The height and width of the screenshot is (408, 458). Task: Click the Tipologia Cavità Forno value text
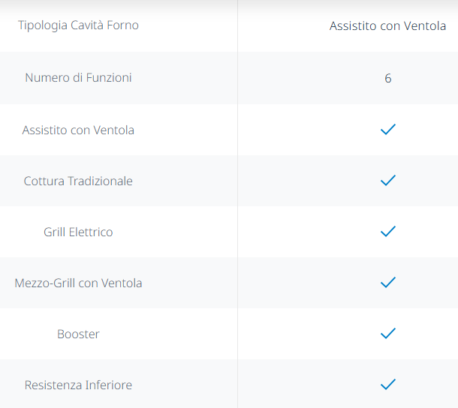pyautogui.click(x=387, y=26)
